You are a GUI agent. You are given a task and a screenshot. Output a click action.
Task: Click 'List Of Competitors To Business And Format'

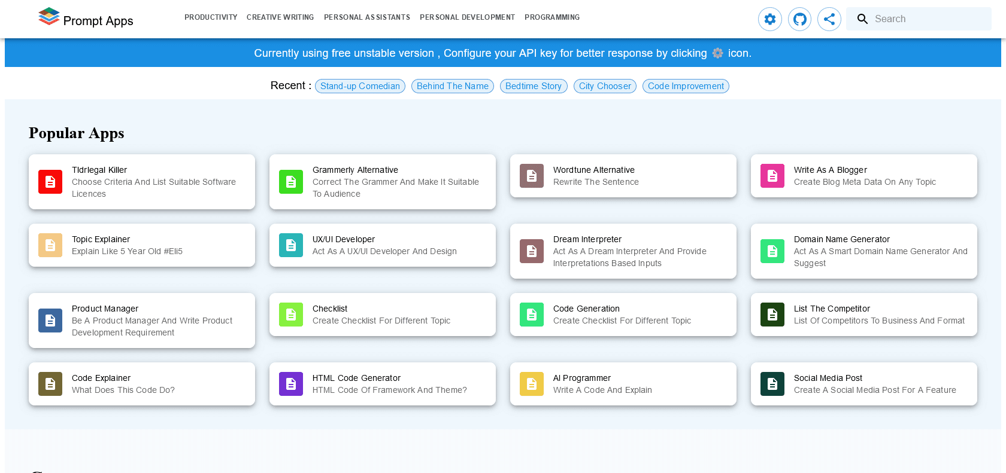coord(879,321)
